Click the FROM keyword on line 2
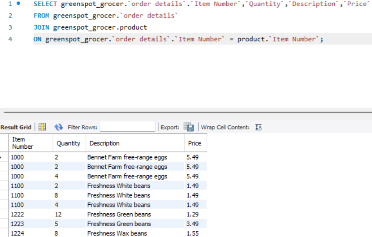This screenshot has height=237, width=372. 41,16
